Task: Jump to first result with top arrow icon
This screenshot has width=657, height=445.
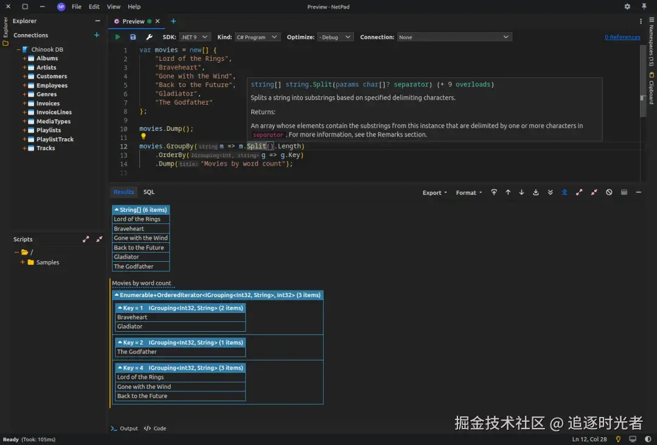Action: pos(494,192)
